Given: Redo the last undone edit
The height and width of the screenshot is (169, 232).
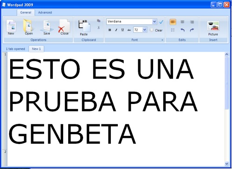Looking at the screenshot, I should pyautogui.click(x=192, y=30).
